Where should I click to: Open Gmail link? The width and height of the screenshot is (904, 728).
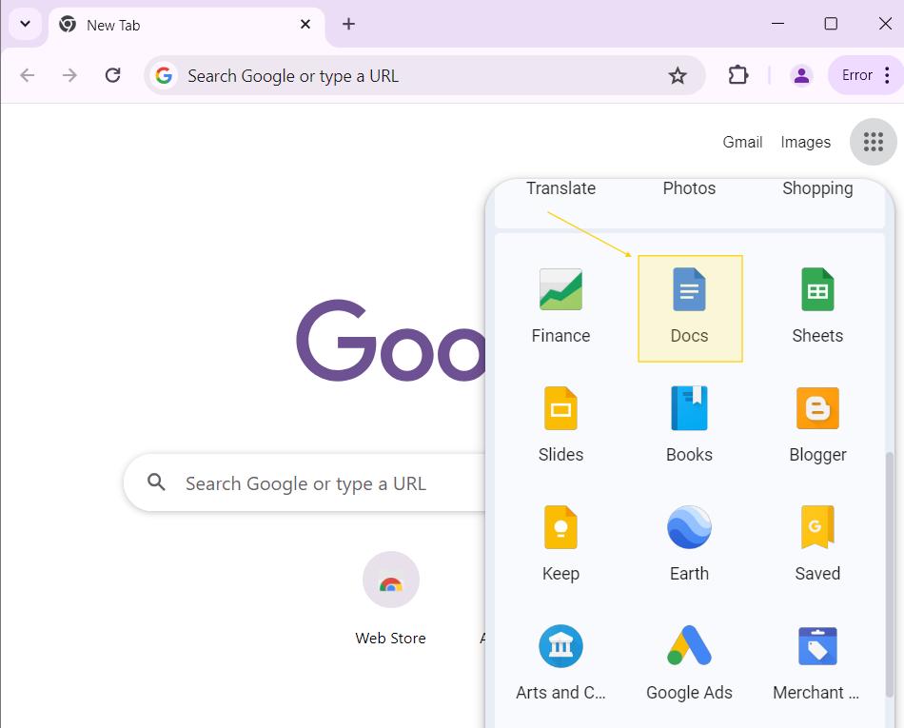(742, 142)
